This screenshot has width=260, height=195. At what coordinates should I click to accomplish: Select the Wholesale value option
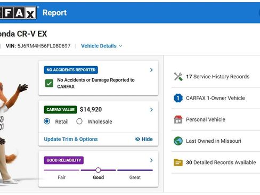tap(79, 121)
